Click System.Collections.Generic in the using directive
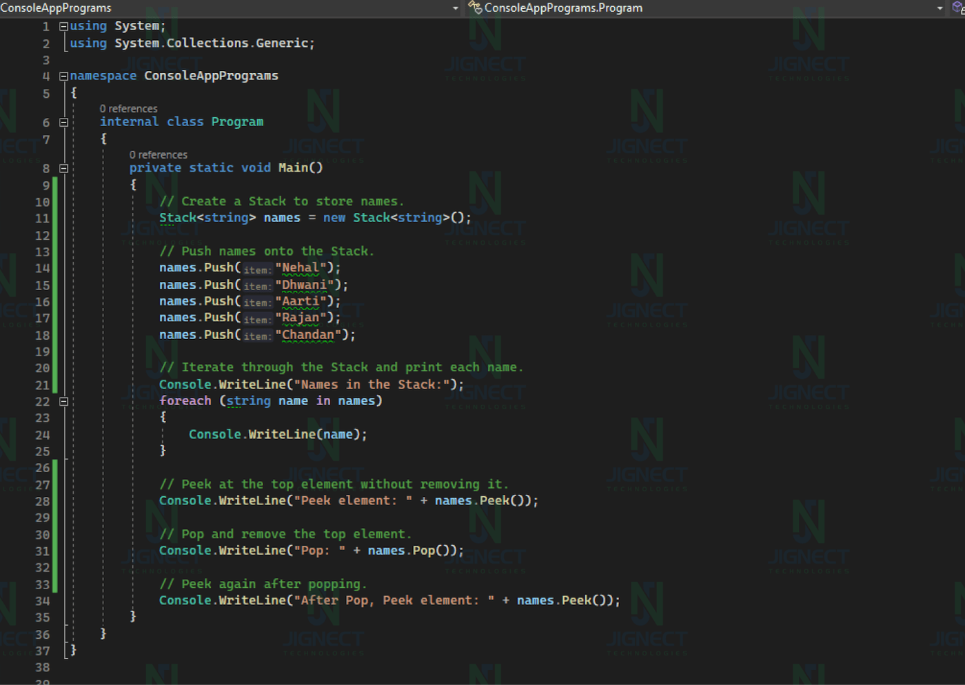Screen dimensions: 965x685 211,43
